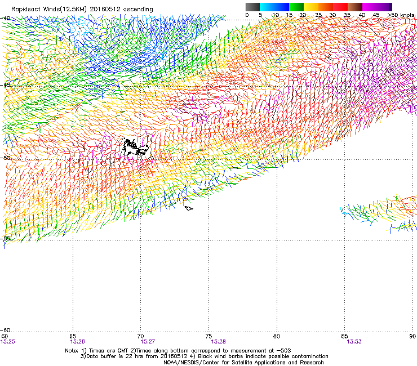Click the '>50 knots' legend label
This screenshot has width=417, height=366.
tap(401, 15)
